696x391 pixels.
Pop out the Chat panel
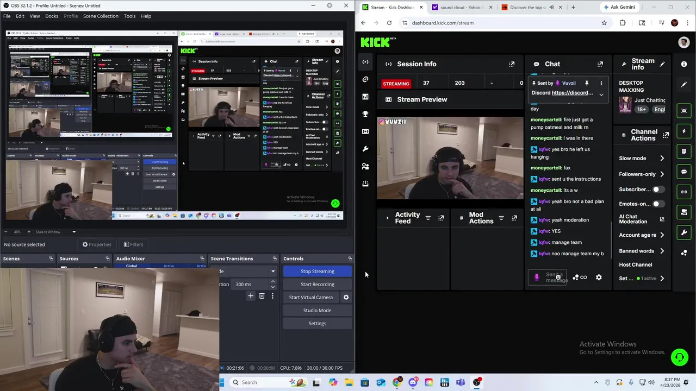click(600, 64)
